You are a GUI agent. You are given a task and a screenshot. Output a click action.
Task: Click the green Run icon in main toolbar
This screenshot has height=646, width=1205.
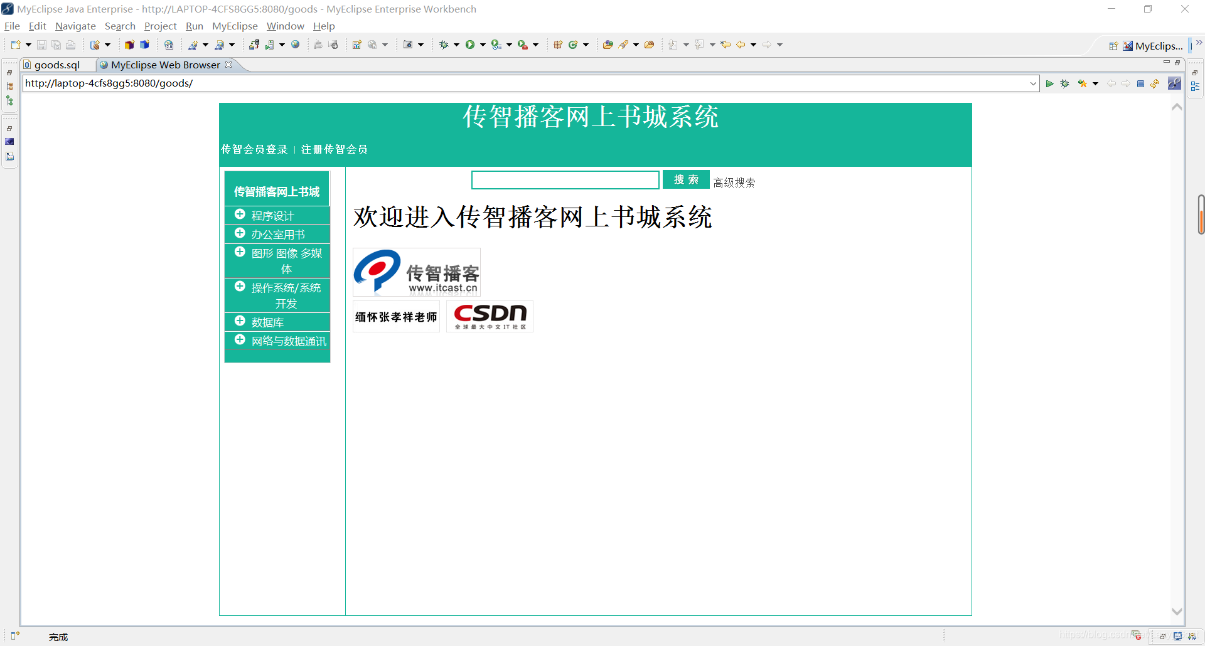coord(470,45)
